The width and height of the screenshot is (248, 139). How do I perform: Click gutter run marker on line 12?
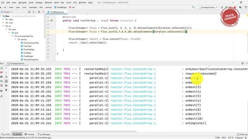click(x=52, y=20)
